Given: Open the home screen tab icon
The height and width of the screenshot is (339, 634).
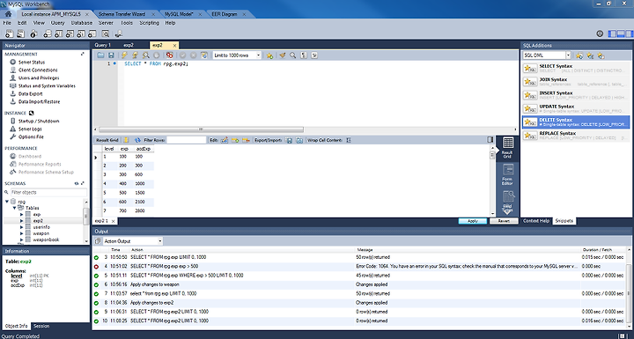Looking at the screenshot, I should click(x=8, y=14).
